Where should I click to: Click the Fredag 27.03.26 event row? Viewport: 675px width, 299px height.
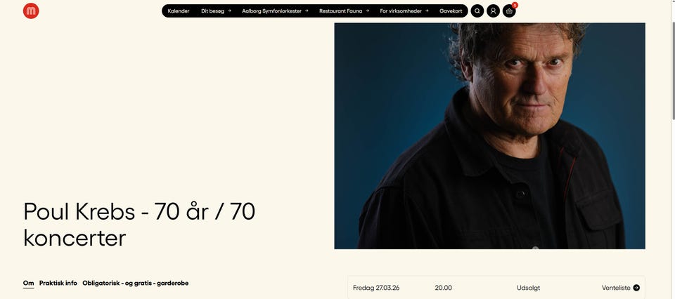coord(496,288)
